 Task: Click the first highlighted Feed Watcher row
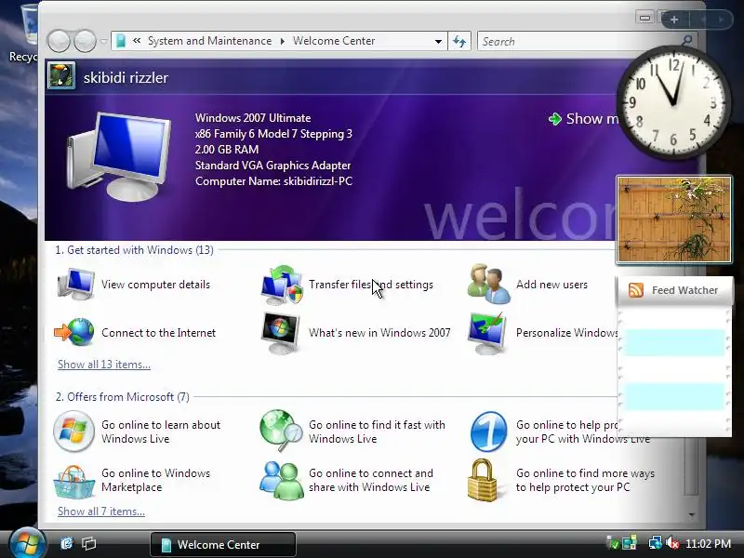pyautogui.click(x=673, y=341)
